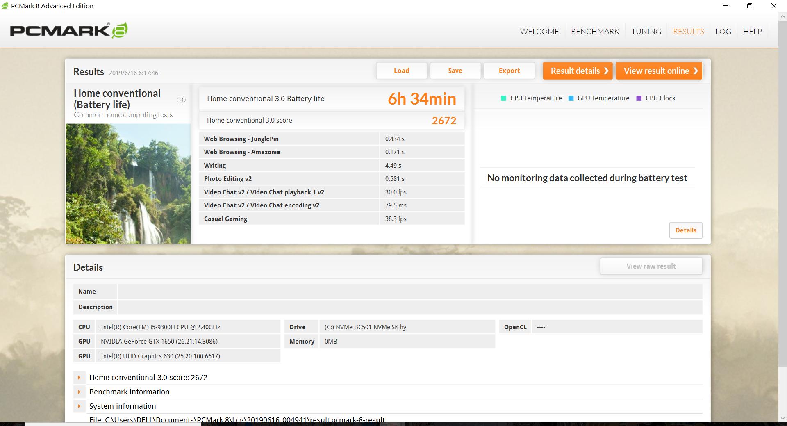Select the Photo Editing v2 row

[332, 179]
